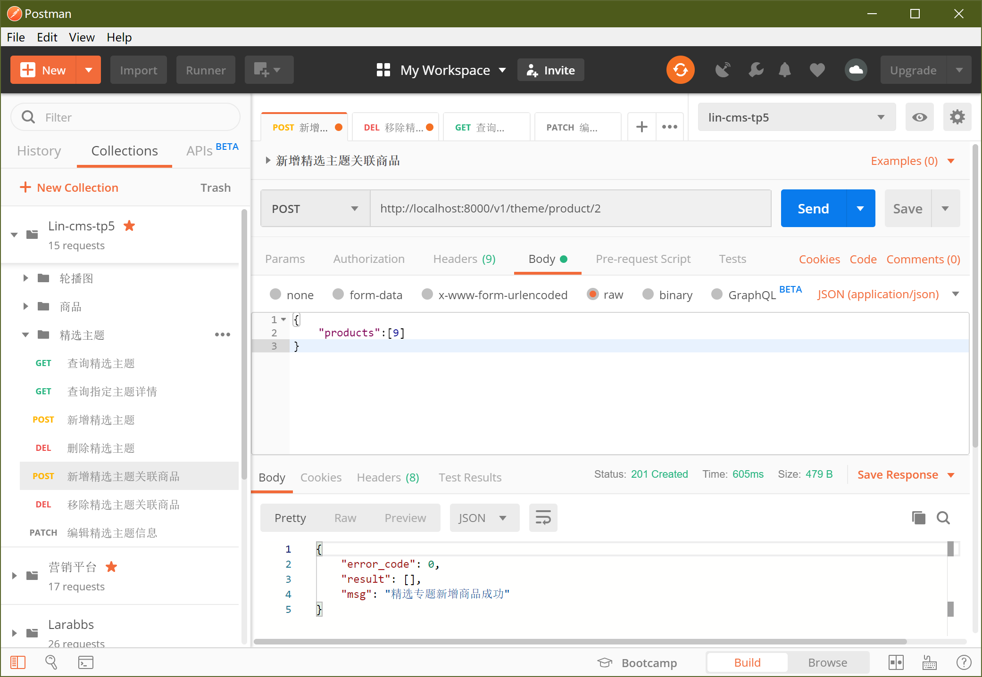Open manage environments gear icon
Image resolution: width=982 pixels, height=677 pixels.
[x=957, y=117]
